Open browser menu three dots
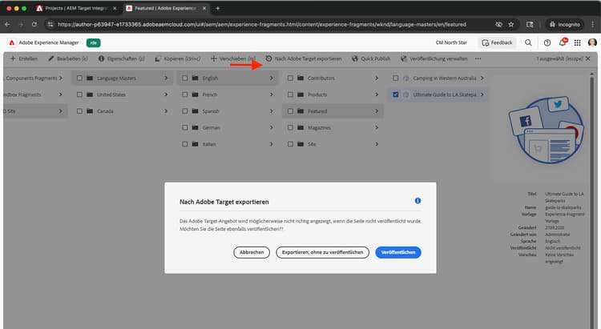The width and height of the screenshot is (601, 329). pos(592,24)
